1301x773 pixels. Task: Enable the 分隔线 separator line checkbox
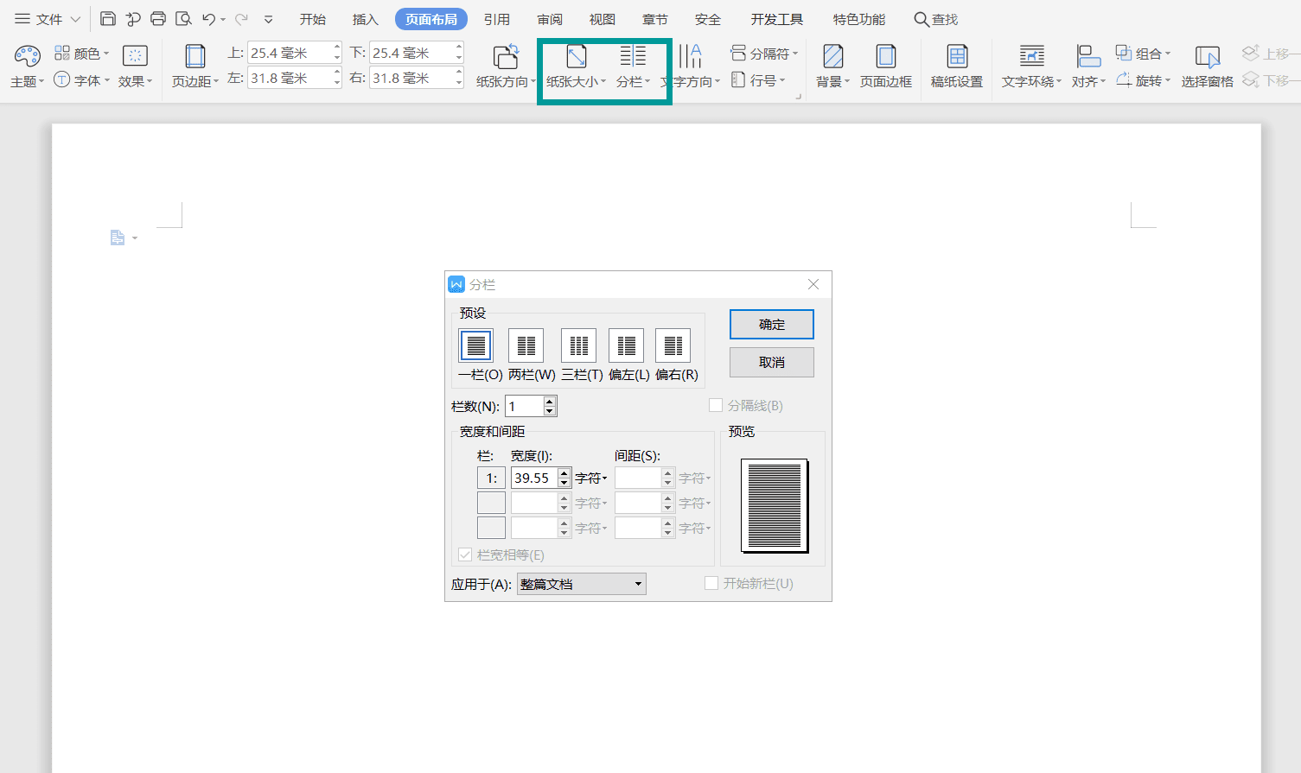pyautogui.click(x=716, y=404)
